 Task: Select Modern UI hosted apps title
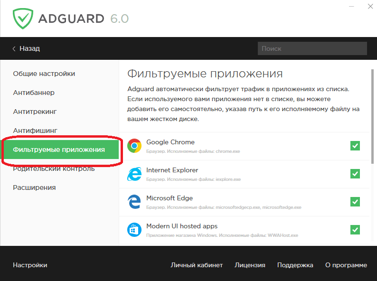[182, 226]
